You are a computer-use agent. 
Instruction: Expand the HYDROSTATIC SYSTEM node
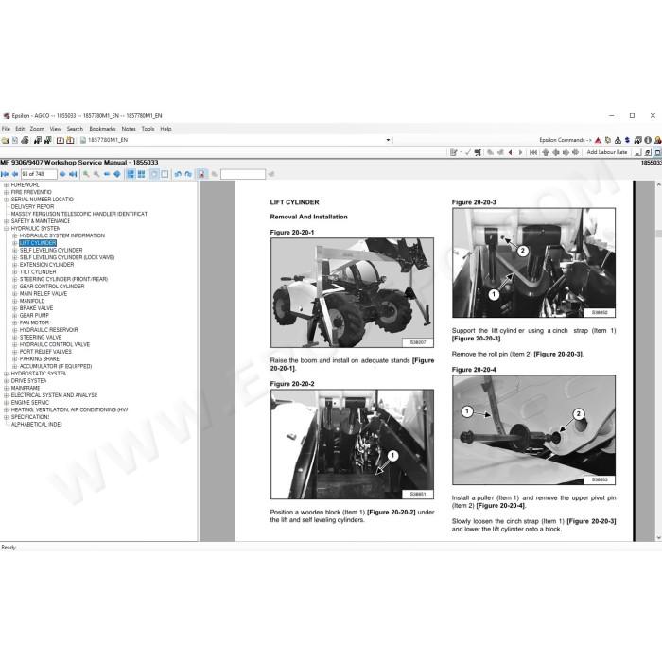6,374
